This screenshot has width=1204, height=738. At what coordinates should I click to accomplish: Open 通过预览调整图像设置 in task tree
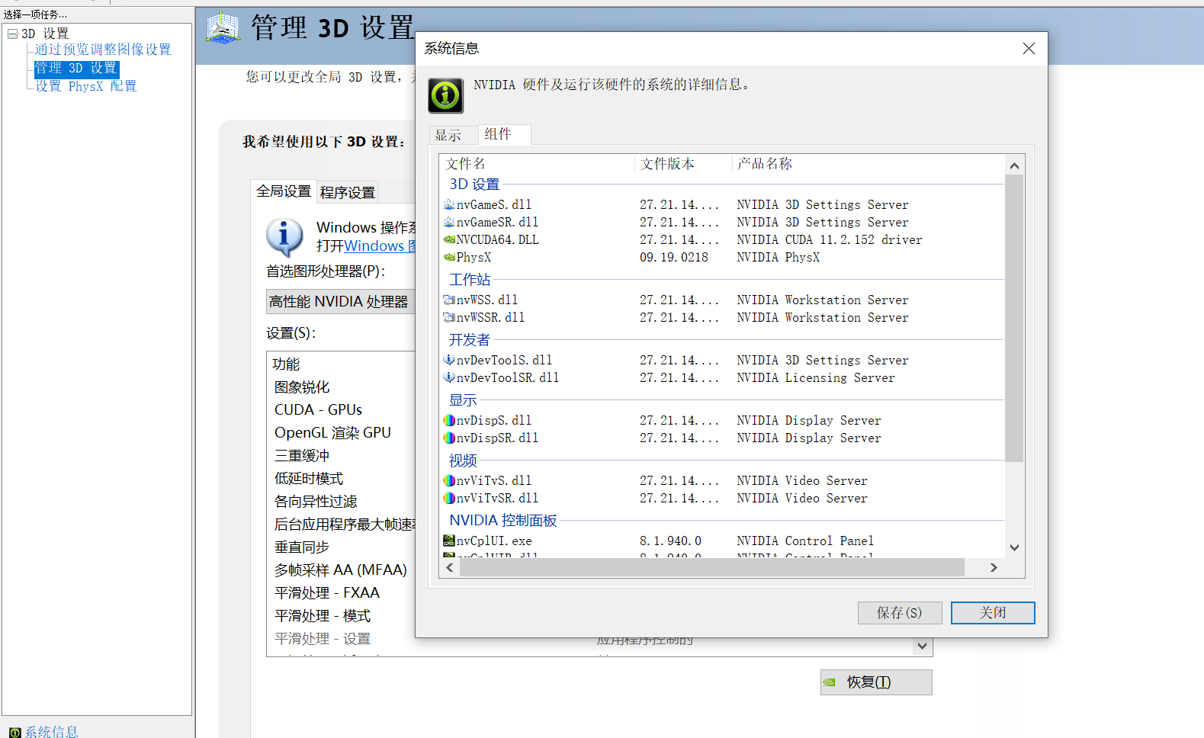103,50
